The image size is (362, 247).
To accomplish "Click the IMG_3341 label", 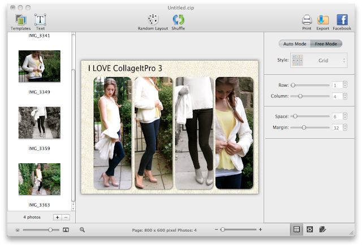I will click(x=39, y=35).
